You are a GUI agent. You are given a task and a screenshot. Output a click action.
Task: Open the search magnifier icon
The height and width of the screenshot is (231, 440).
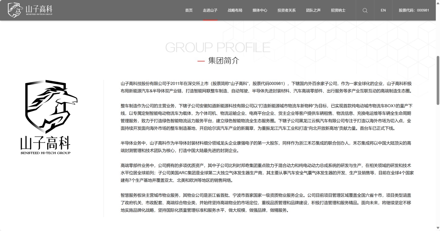tap(365, 10)
